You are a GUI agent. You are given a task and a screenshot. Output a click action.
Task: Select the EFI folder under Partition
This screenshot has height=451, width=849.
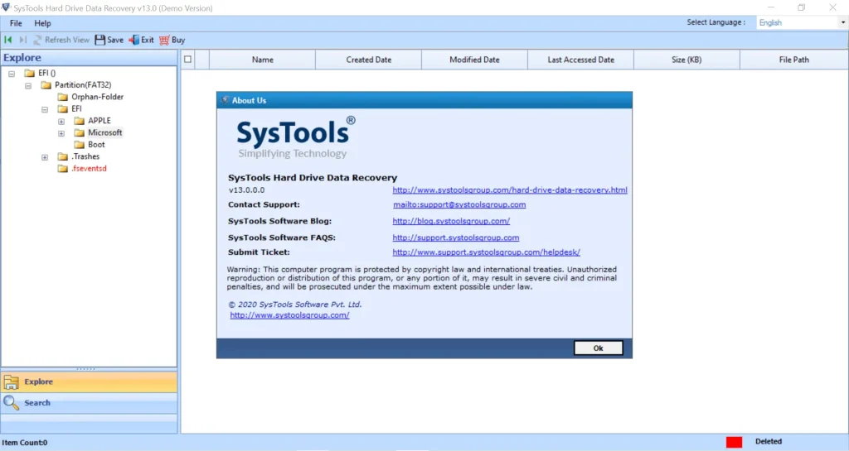[76, 108]
